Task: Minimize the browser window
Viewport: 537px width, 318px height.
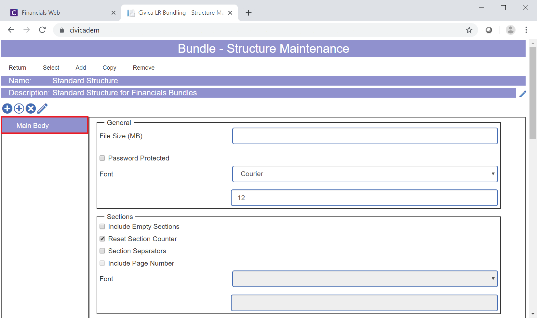Action: coord(481,7)
